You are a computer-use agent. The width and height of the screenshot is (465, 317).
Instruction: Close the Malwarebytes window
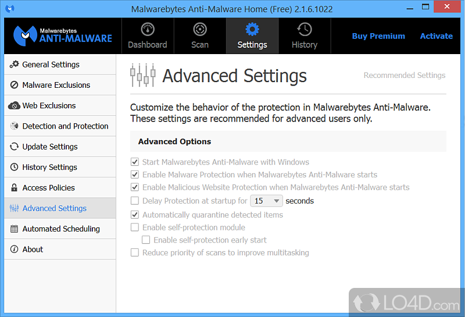coord(447,6)
